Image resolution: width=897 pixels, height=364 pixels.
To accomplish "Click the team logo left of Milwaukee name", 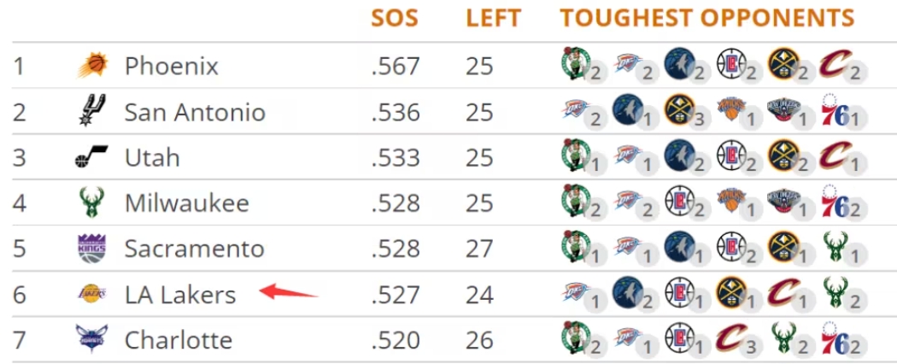I will (x=91, y=203).
